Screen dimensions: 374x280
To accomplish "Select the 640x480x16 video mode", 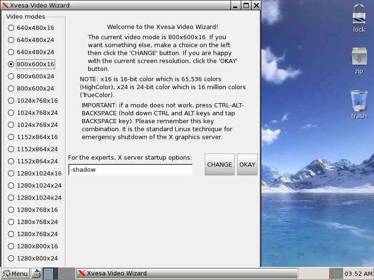I will 31,28.
